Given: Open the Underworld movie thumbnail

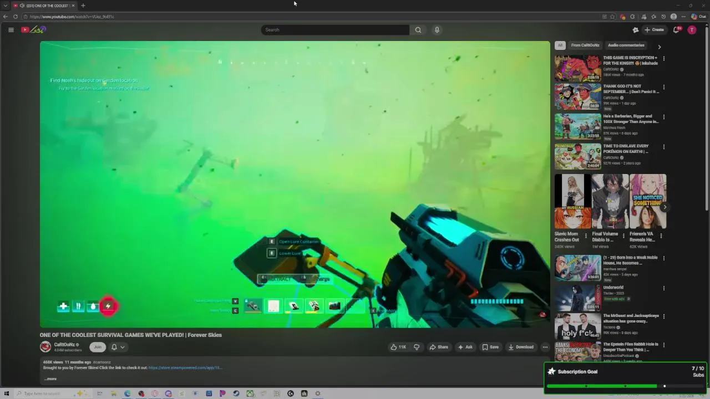Looking at the screenshot, I should 577,297.
